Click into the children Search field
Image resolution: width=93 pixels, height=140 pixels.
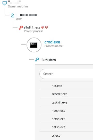[x=66, y=74]
